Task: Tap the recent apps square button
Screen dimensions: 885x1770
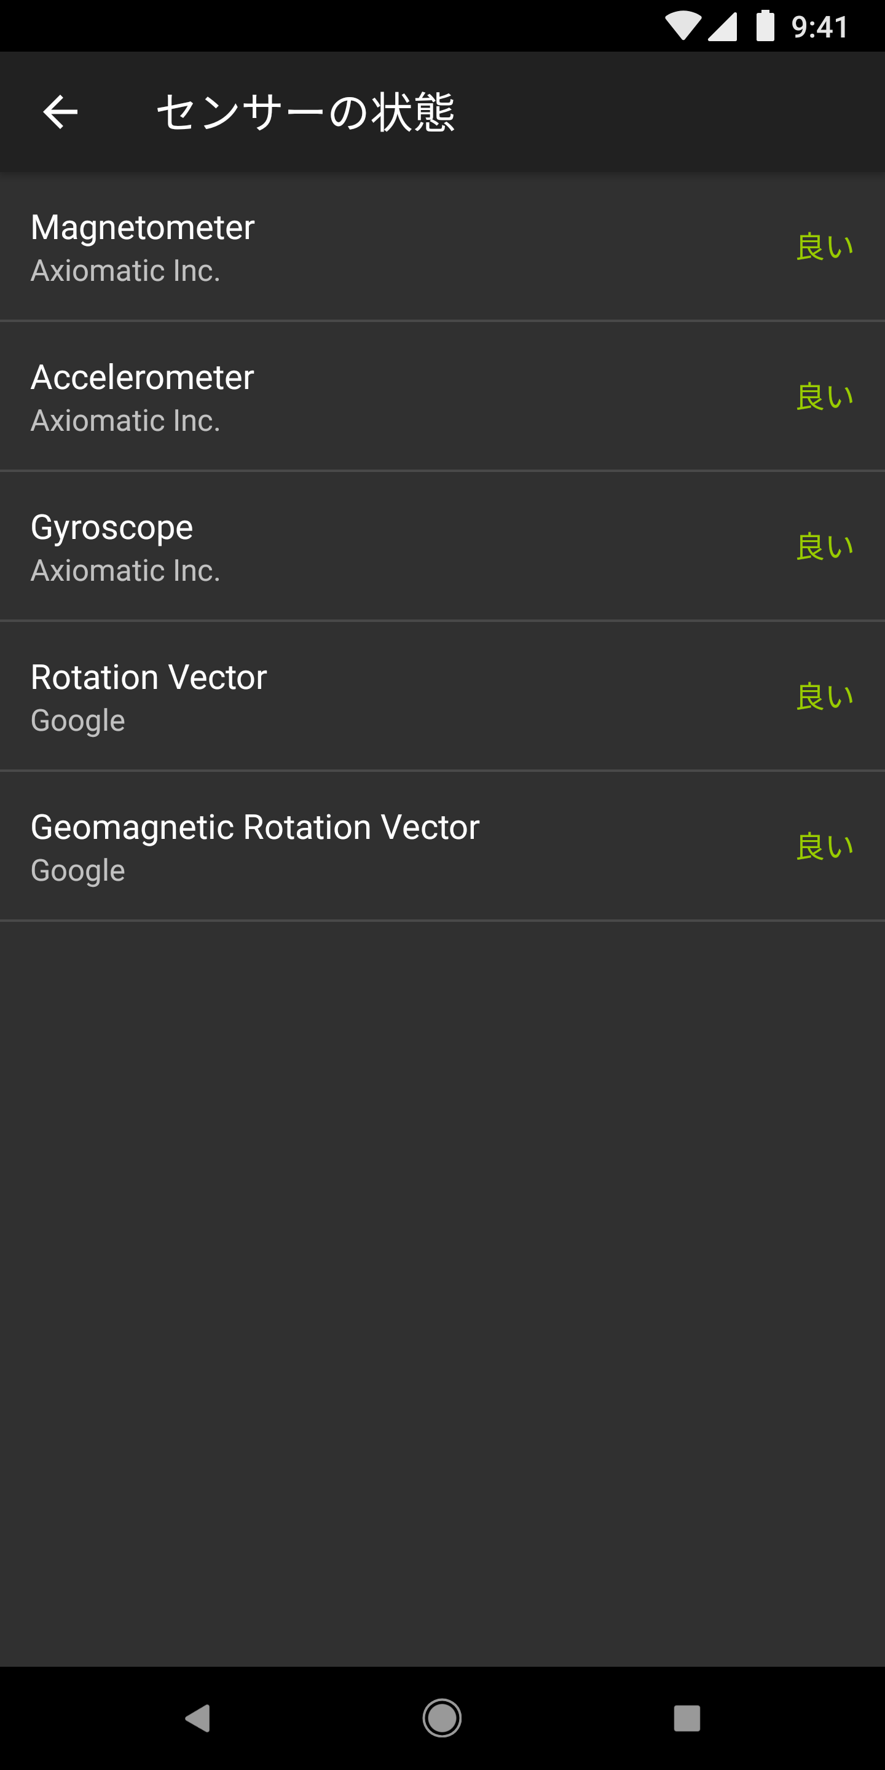Action: point(687,1718)
